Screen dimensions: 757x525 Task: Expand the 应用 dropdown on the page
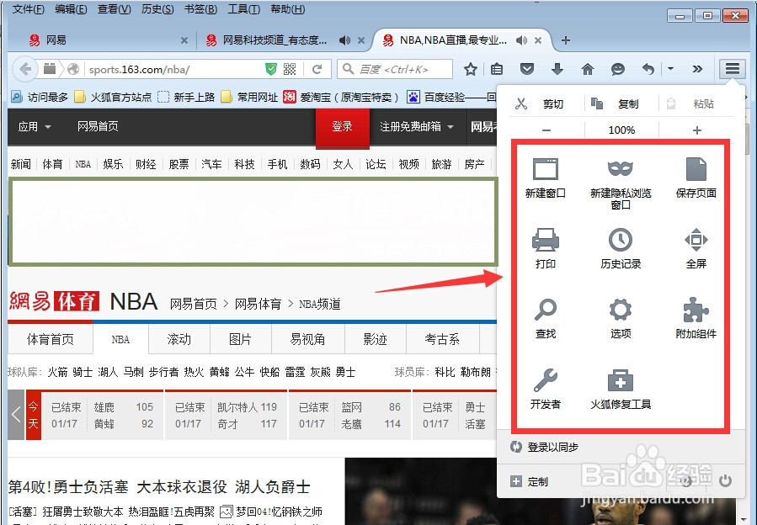(x=34, y=126)
